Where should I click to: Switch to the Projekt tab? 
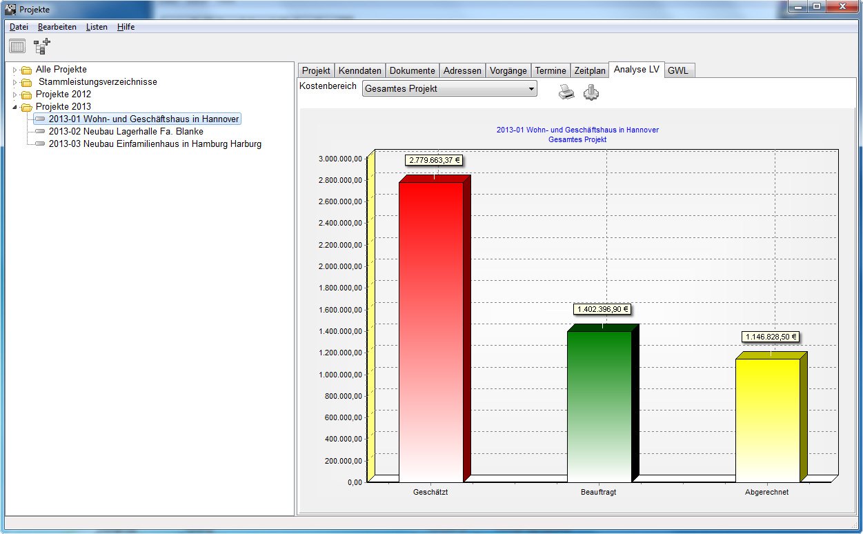coord(316,70)
